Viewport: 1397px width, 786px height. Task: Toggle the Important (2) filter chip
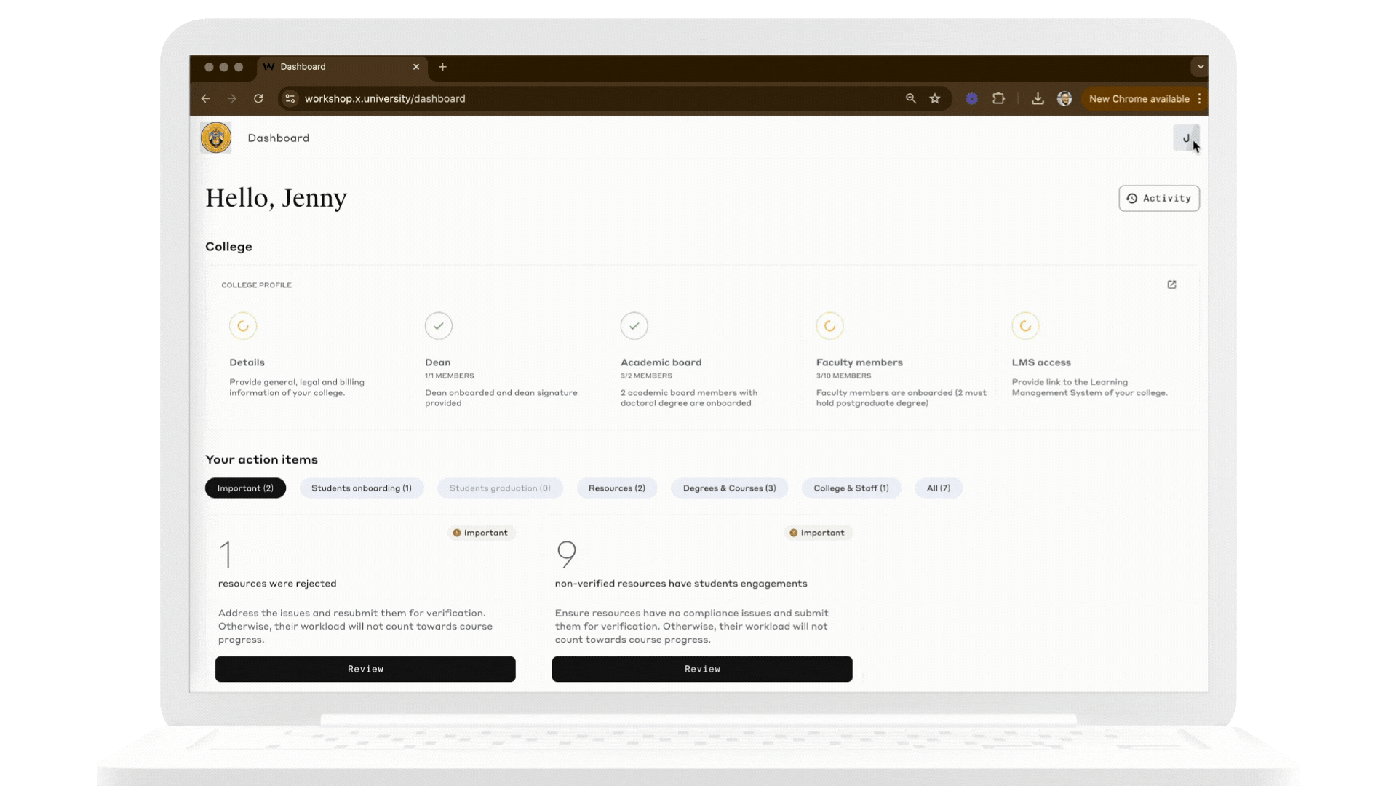click(245, 488)
